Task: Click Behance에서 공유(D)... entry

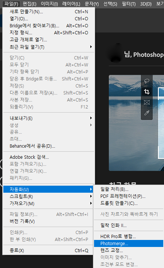Action: click(49, 146)
